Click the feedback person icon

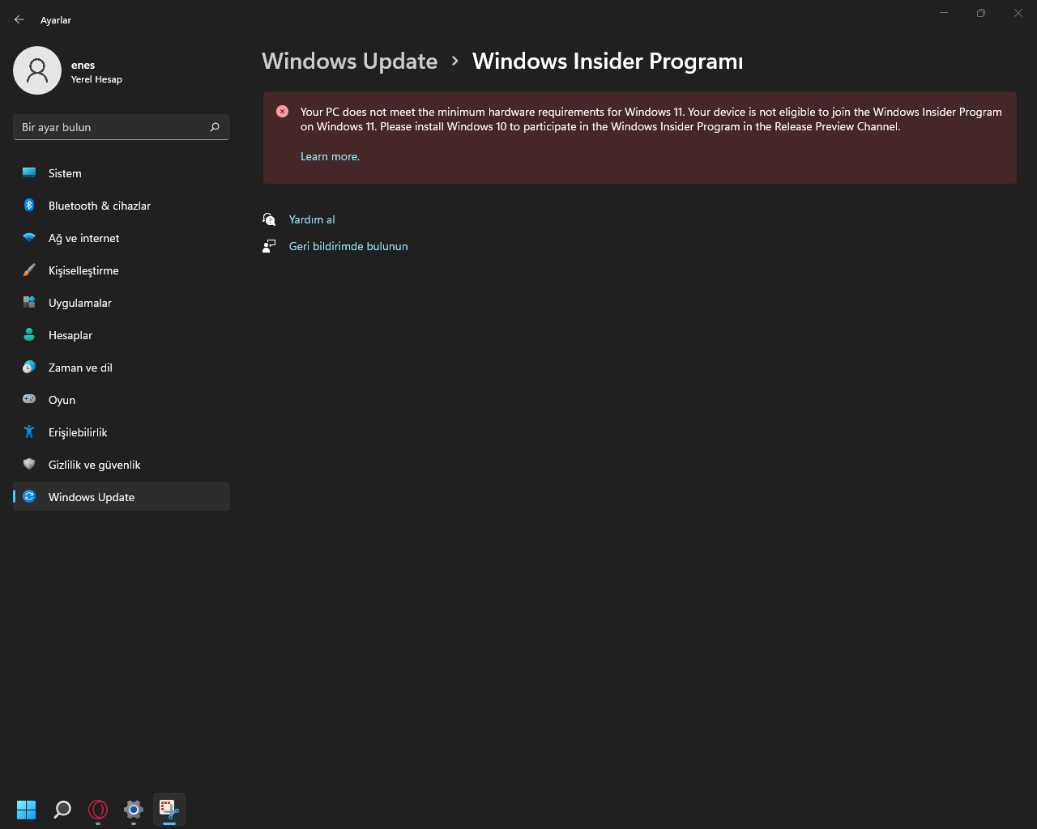[x=269, y=246]
